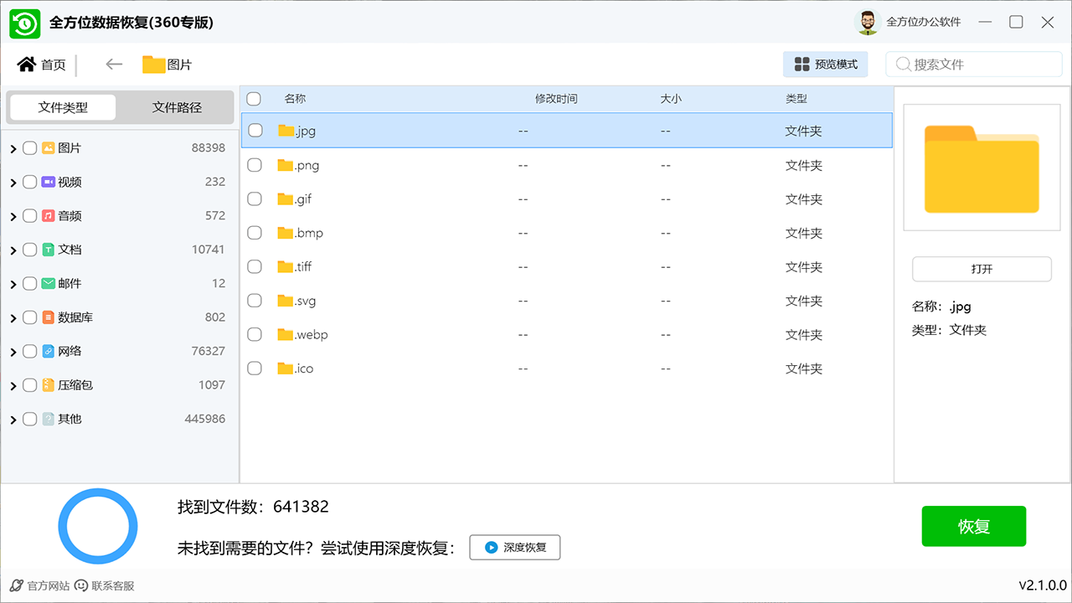Expand the 图片 category tree
The width and height of the screenshot is (1072, 603).
13,148
